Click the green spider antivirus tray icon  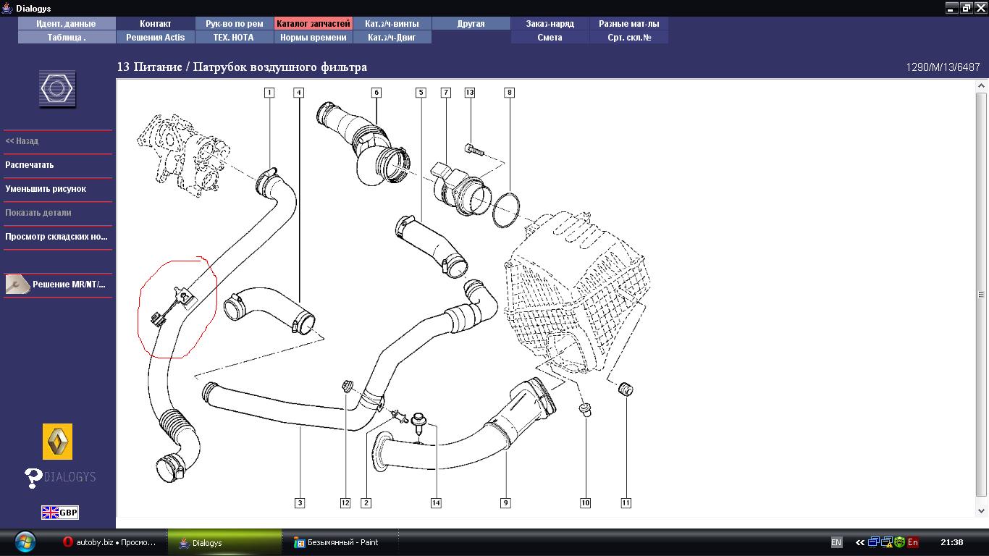899,542
